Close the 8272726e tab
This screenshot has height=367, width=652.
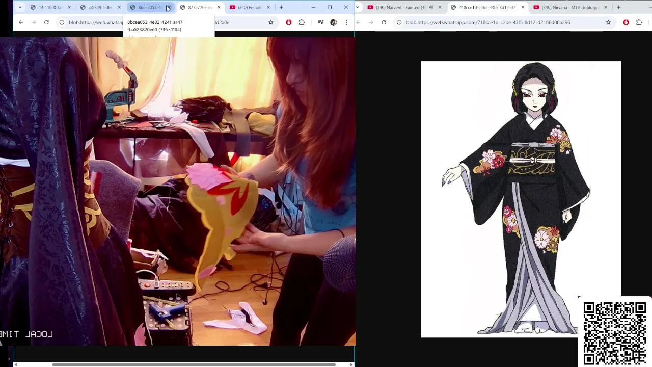pos(219,7)
